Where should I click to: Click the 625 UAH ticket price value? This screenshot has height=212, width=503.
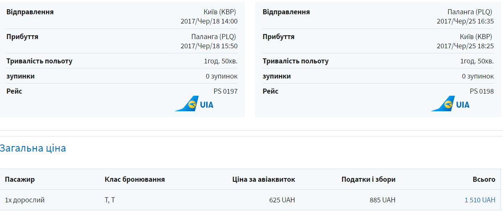click(x=282, y=200)
